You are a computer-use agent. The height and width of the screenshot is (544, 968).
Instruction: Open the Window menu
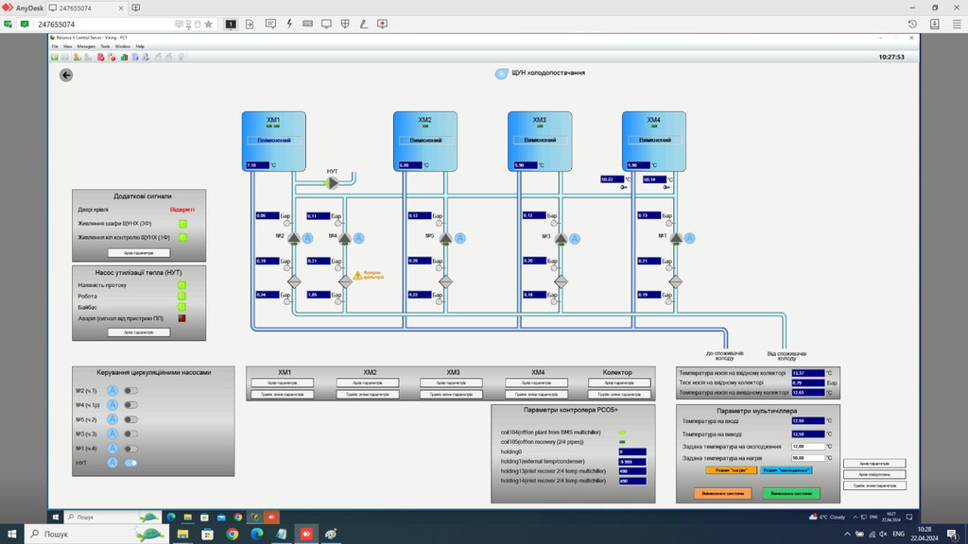click(122, 46)
